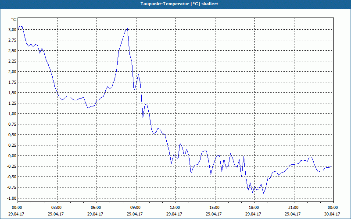Click the 06:00 time axis label
This screenshot has width=351, height=219.
point(97,208)
